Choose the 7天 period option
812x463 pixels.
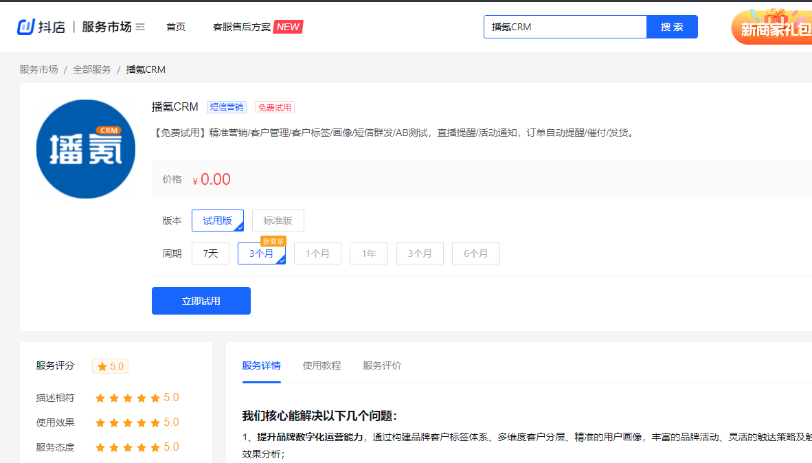coord(210,253)
